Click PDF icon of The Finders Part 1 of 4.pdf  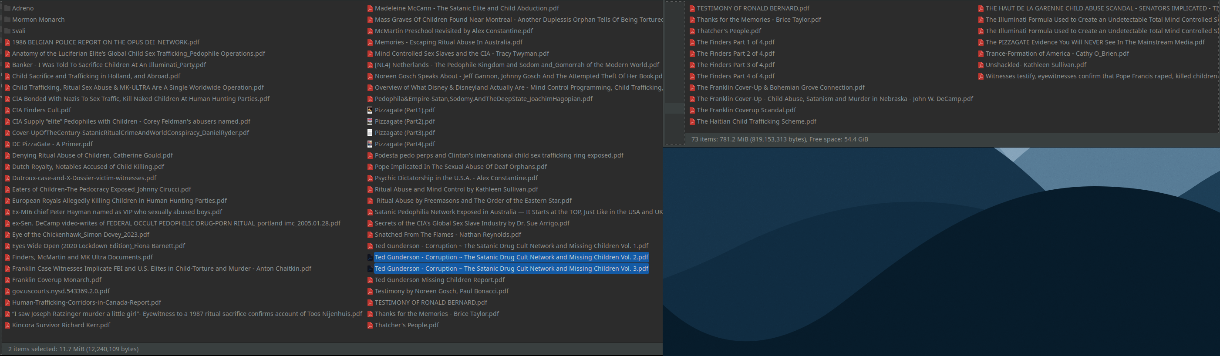pyautogui.click(x=692, y=42)
